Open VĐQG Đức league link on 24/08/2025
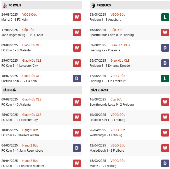170x169 pixels. click(30, 15)
